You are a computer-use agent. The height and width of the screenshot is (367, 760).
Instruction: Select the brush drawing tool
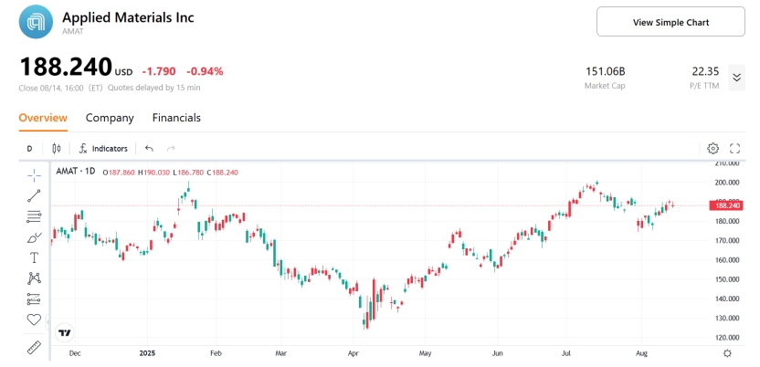[34, 237]
